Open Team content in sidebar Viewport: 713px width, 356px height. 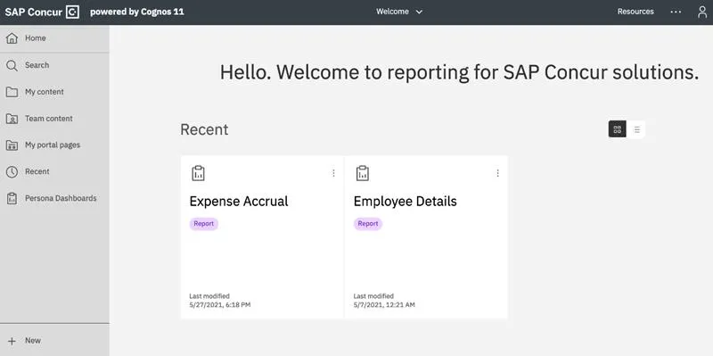tap(54, 119)
